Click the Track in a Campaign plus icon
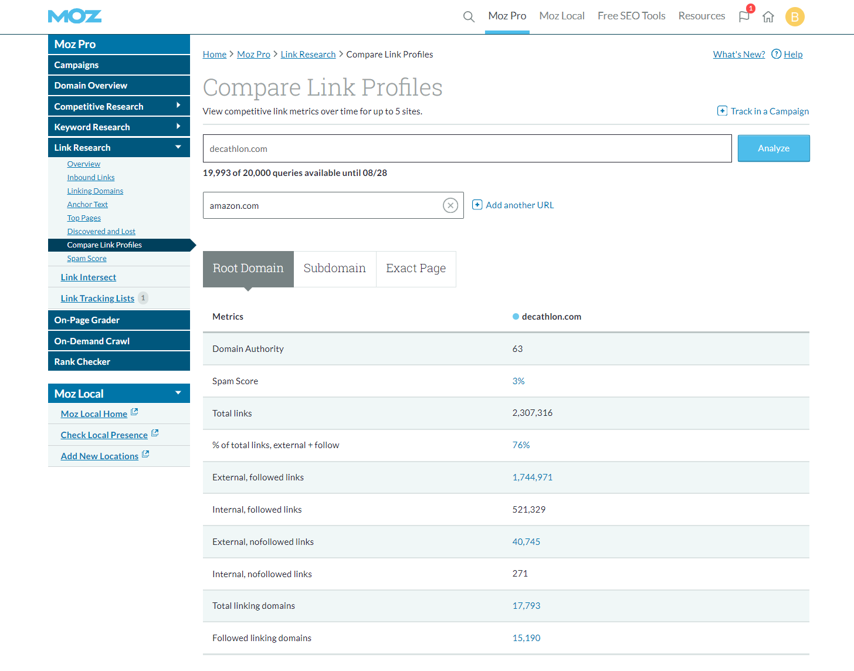 (x=722, y=111)
